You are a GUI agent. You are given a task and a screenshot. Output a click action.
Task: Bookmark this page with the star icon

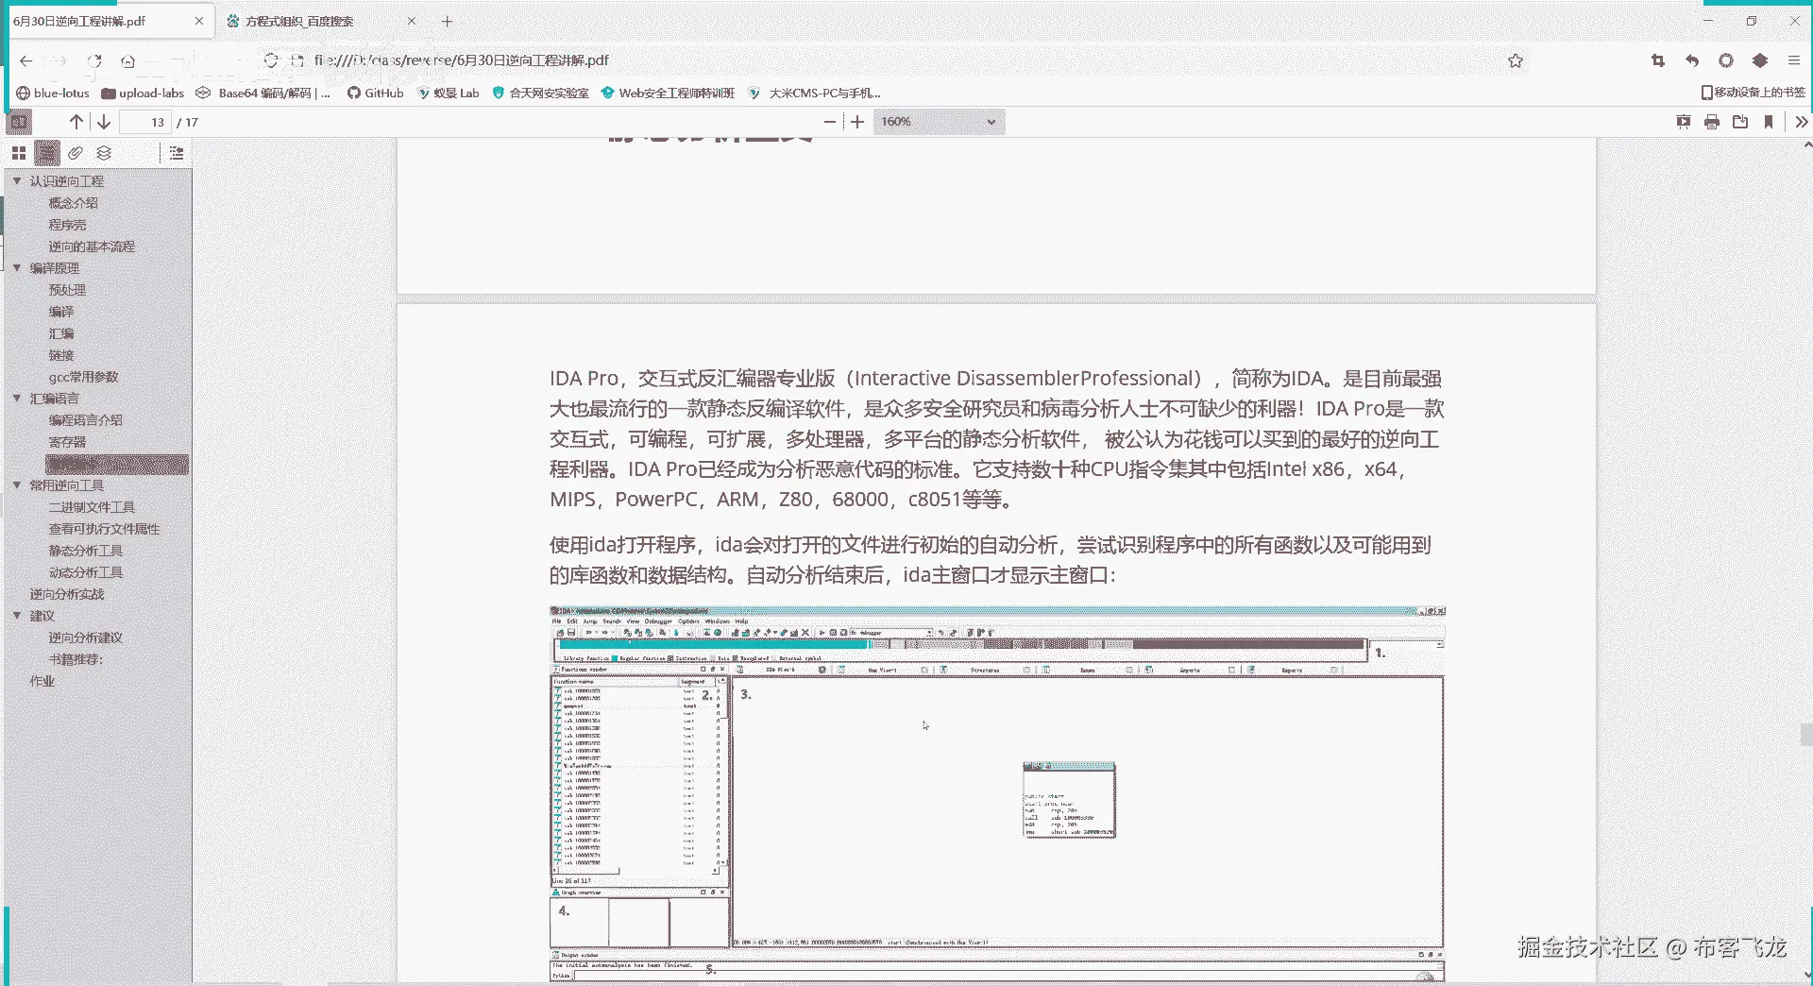[x=1516, y=60]
